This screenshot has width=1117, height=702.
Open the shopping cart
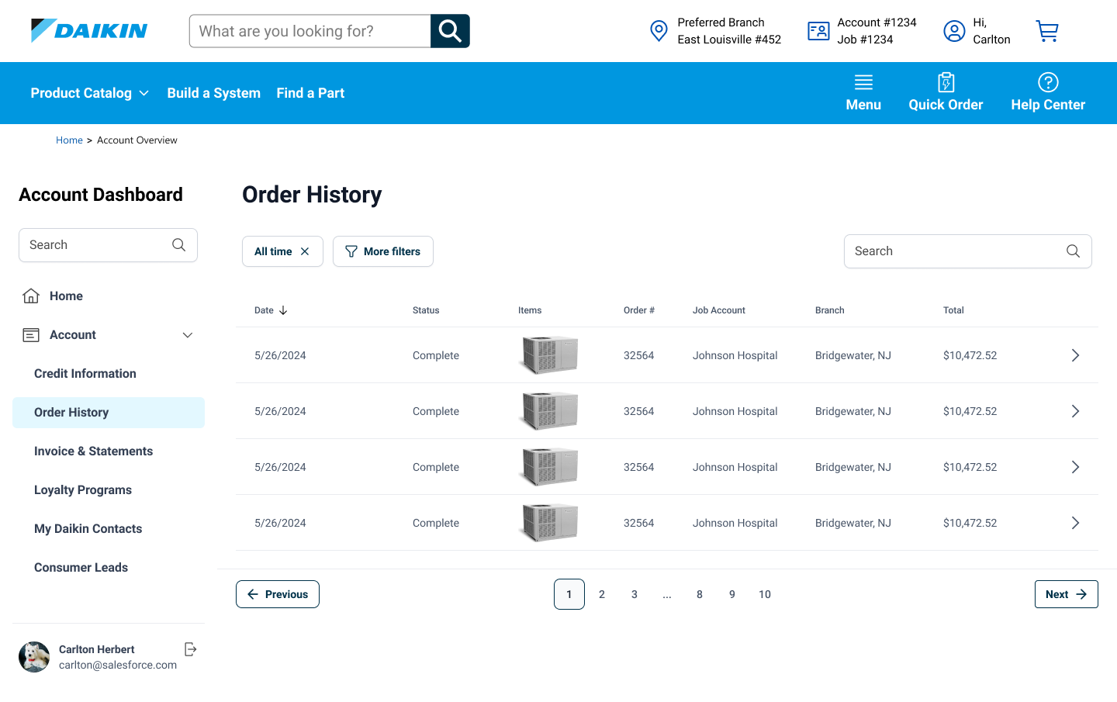click(1047, 31)
